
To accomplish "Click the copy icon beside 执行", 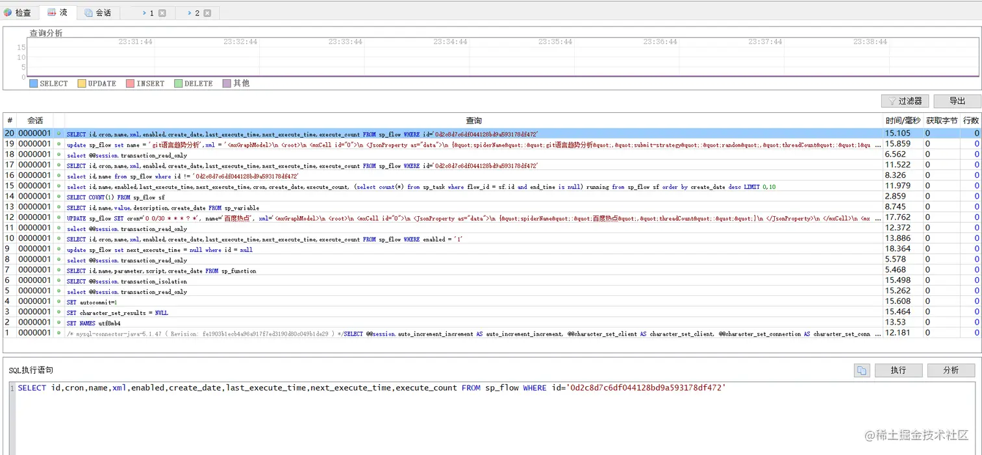I will click(x=861, y=370).
